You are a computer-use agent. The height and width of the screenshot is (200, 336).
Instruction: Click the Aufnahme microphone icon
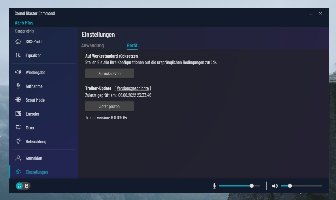pos(18,86)
